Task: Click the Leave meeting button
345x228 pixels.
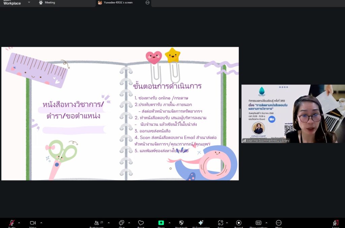Action: [x=335, y=223]
